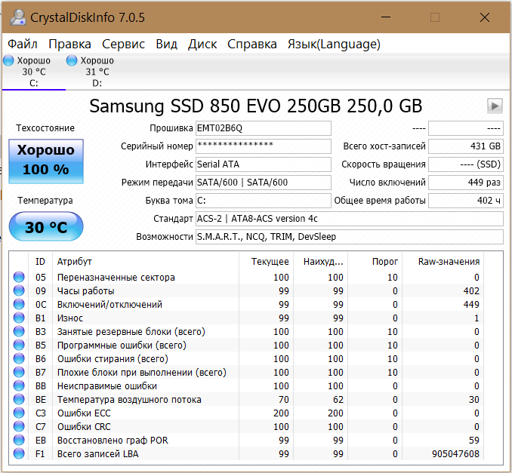512x473 pixels.
Task: Click the Режим передачи SATA/600 field
Action: click(264, 183)
